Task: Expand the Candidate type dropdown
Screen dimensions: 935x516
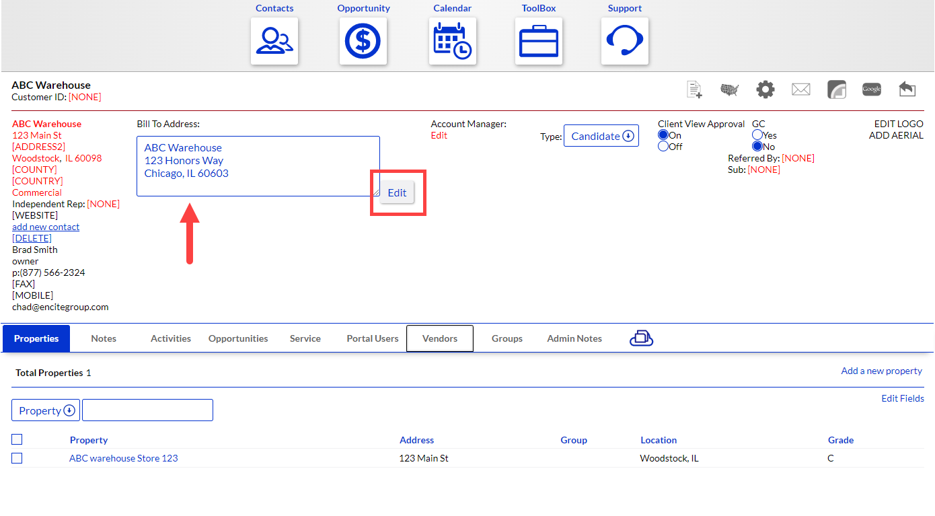Action: [601, 136]
